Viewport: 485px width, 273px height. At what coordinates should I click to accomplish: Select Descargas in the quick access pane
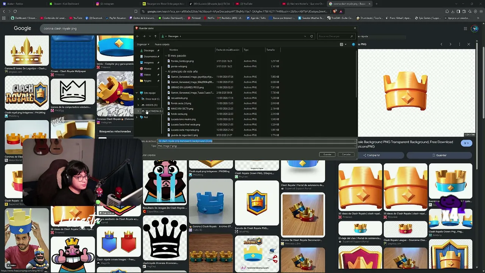[149, 50]
